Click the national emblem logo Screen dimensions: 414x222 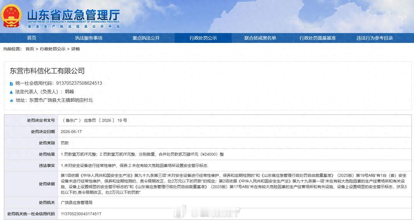[x=11, y=16]
